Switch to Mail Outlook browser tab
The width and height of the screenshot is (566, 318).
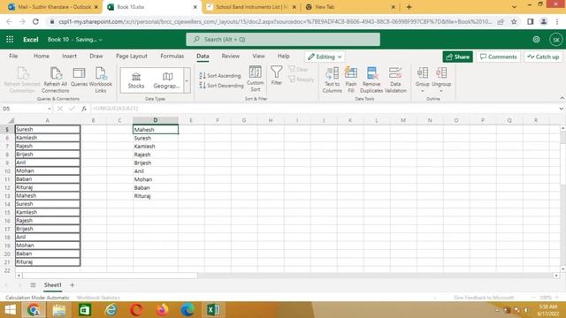click(x=54, y=7)
